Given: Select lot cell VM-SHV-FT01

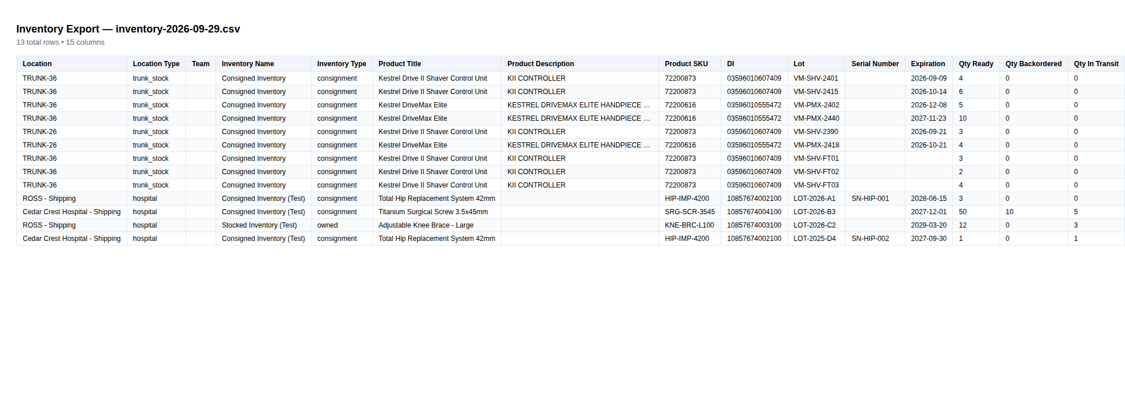Looking at the screenshot, I should pos(816,158).
